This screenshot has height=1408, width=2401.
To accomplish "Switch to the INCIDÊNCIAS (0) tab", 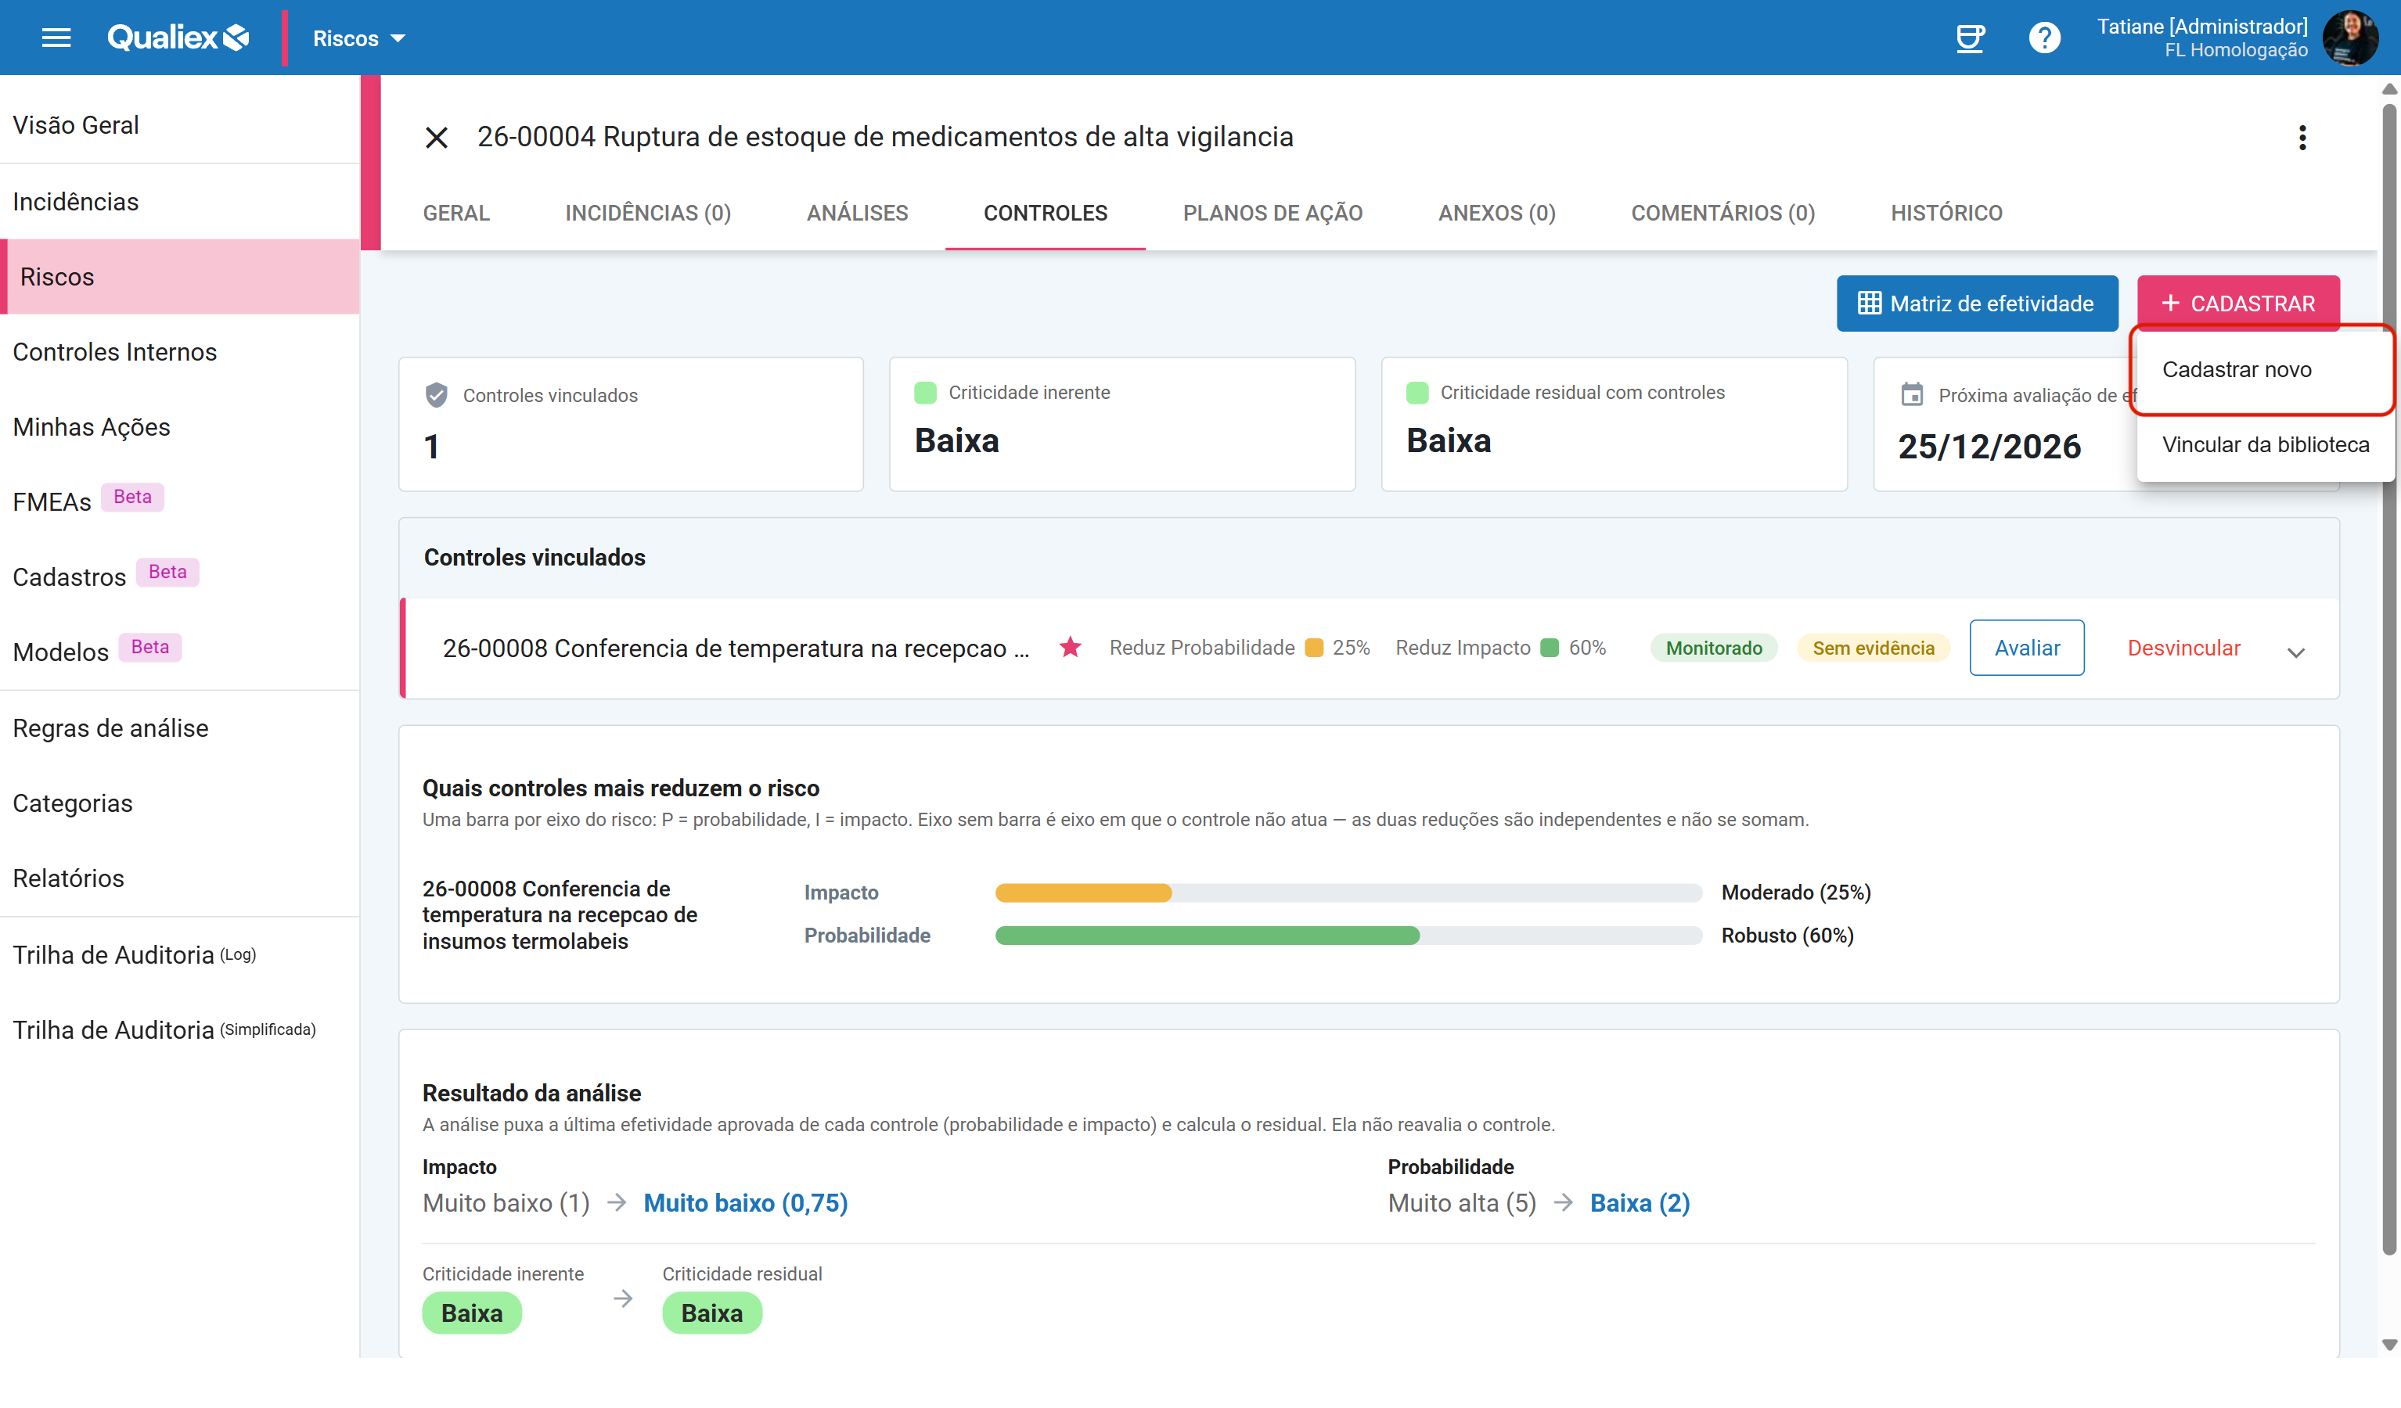I will click(x=648, y=214).
